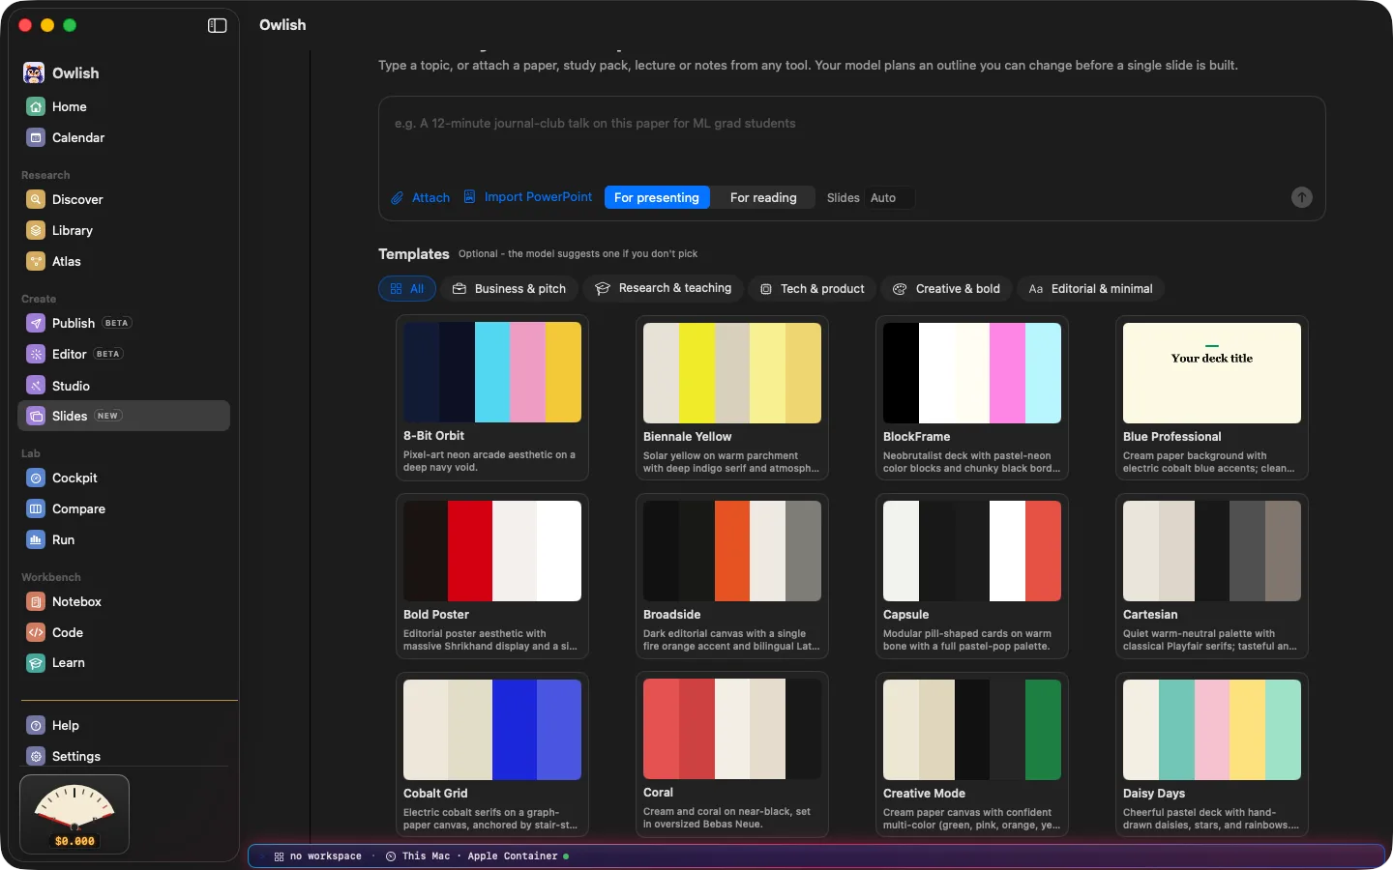Viewport: 1393px width, 870px height.
Task: Choose the Creative Mode template
Action: (972, 755)
